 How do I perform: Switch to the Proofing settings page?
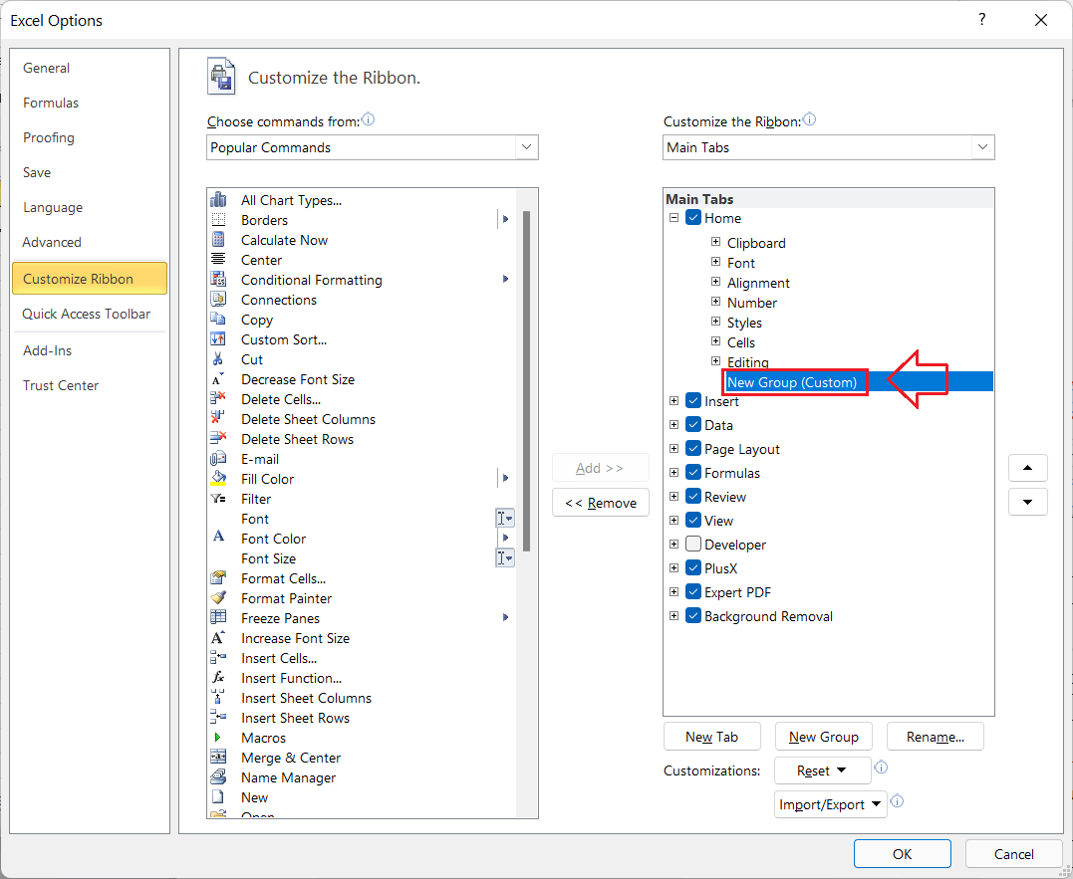tap(49, 136)
